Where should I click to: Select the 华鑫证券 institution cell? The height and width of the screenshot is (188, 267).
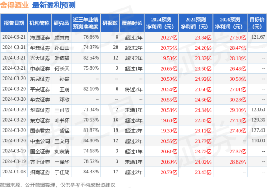click(x=40, y=48)
